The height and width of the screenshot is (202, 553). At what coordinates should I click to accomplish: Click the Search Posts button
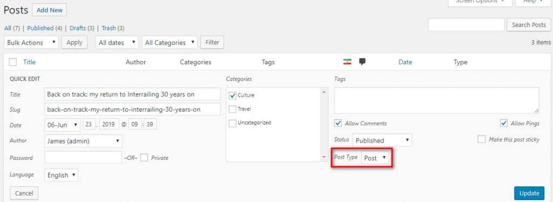(529, 25)
